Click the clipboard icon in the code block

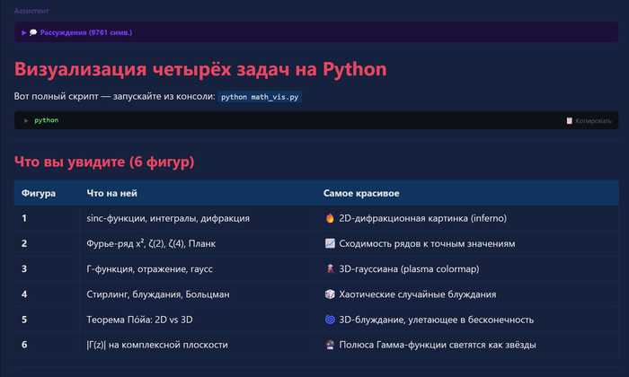[569, 120]
